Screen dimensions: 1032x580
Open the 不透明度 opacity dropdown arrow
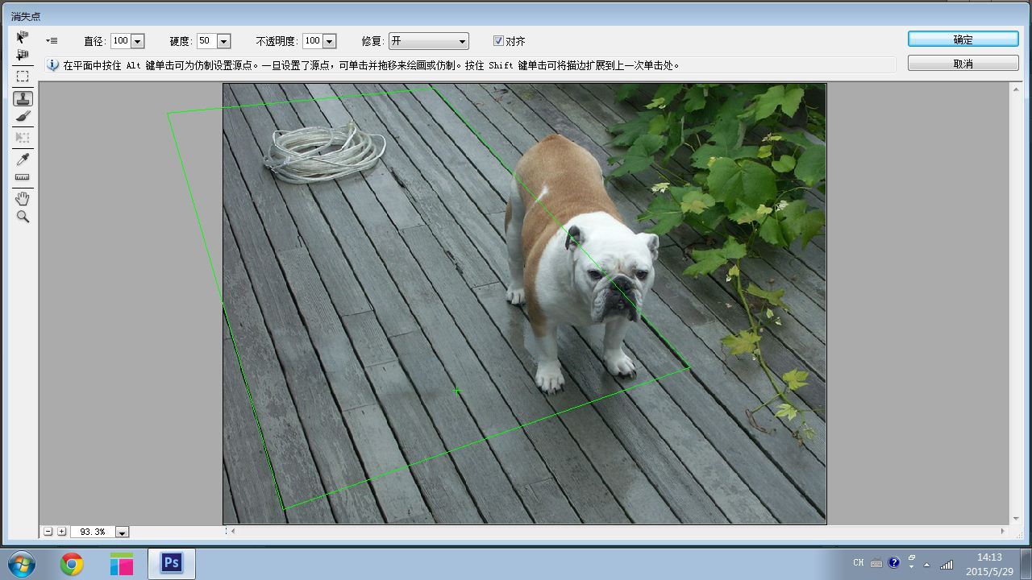[x=329, y=41]
